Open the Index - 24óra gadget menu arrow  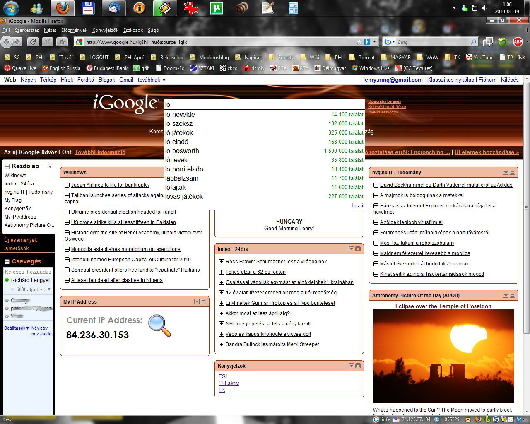click(351, 249)
